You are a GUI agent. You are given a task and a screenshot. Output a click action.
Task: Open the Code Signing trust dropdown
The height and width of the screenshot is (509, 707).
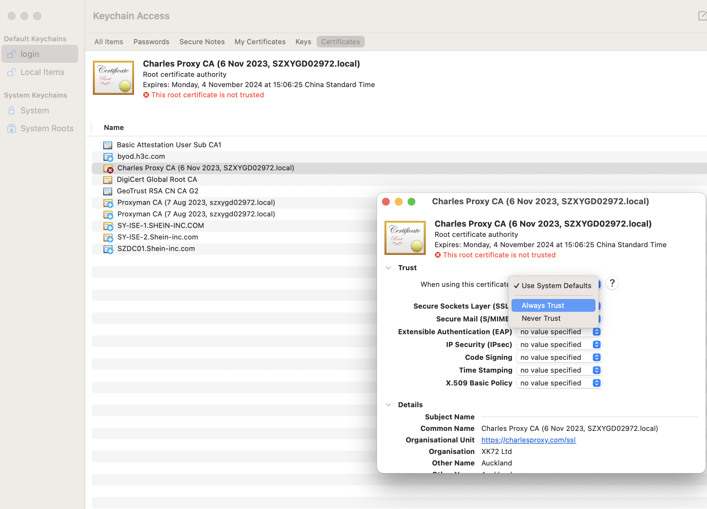[559, 358]
